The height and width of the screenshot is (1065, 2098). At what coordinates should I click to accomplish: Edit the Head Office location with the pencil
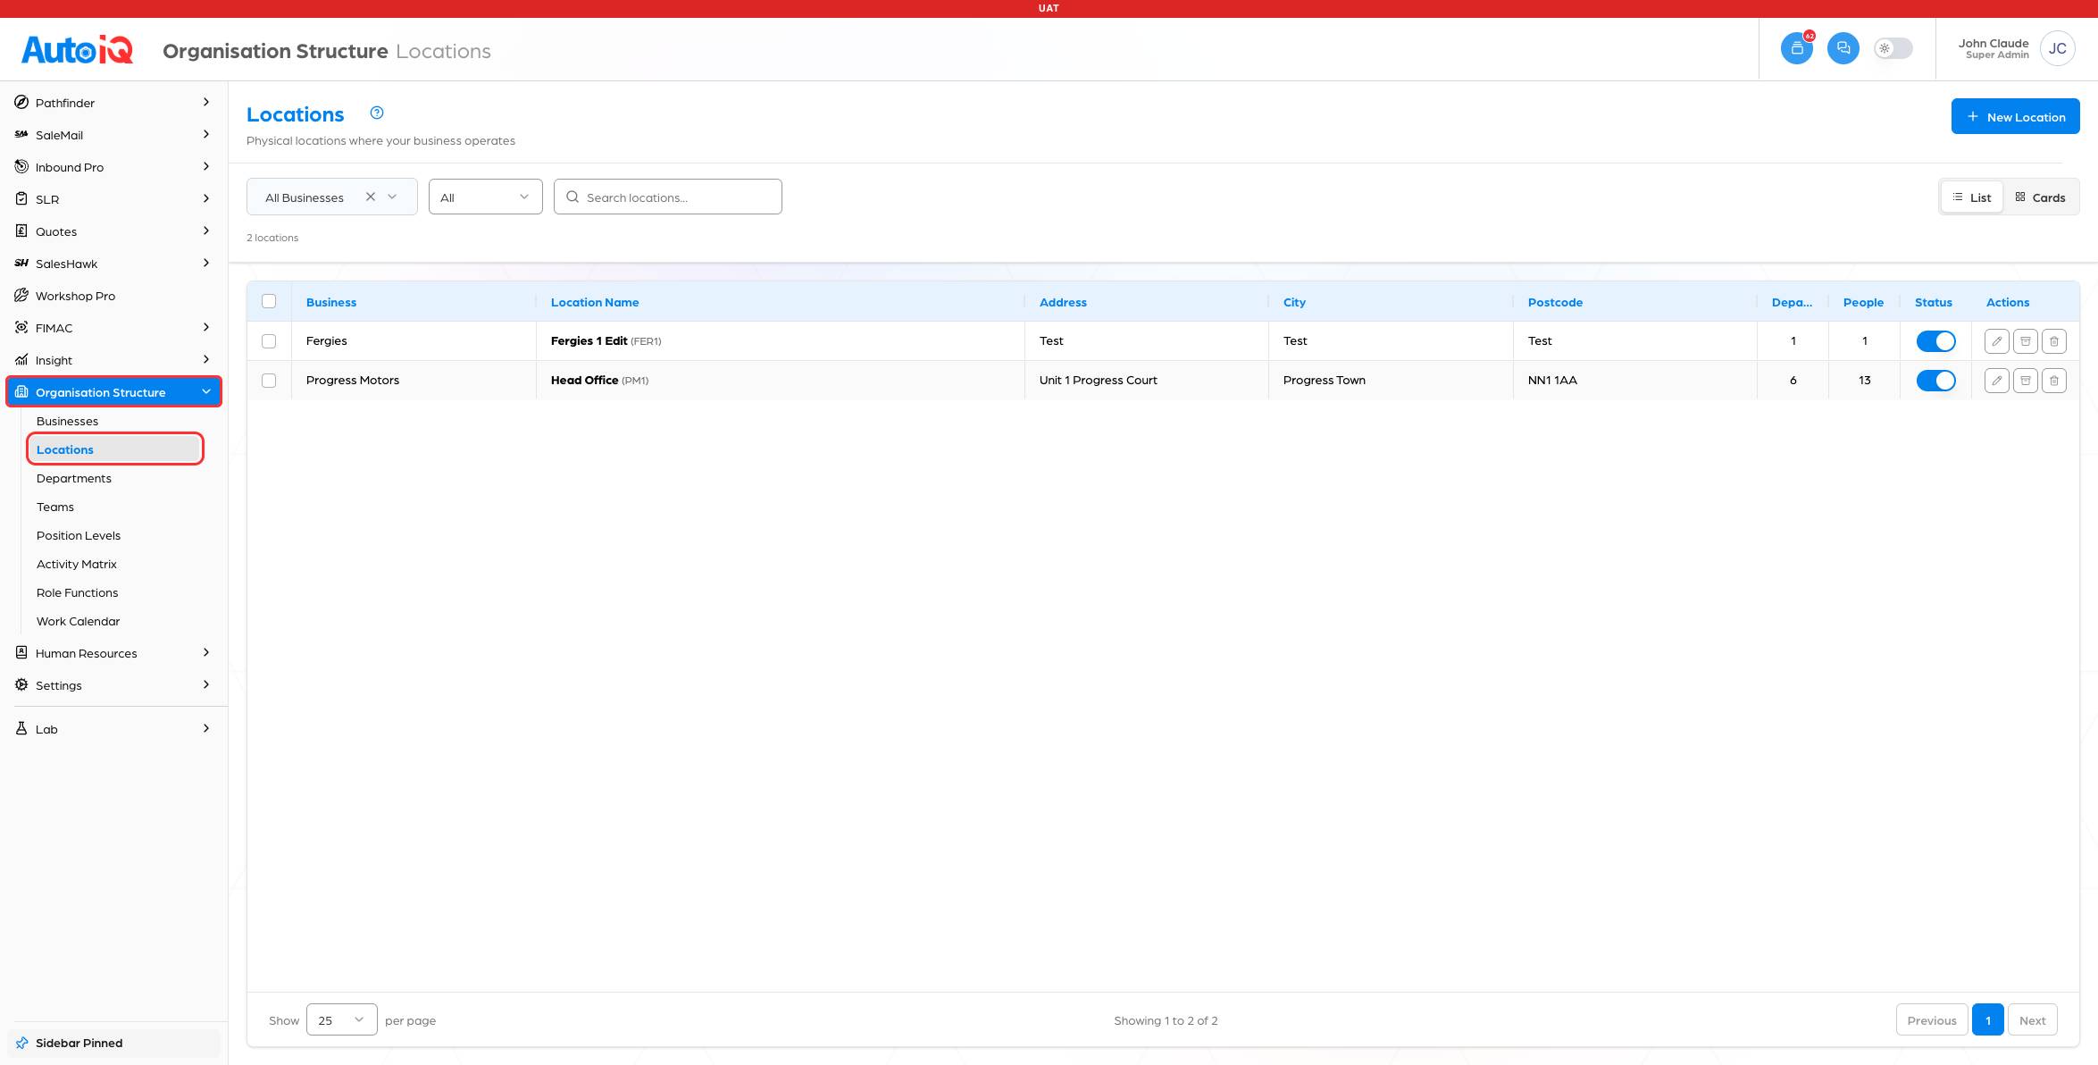click(1997, 381)
